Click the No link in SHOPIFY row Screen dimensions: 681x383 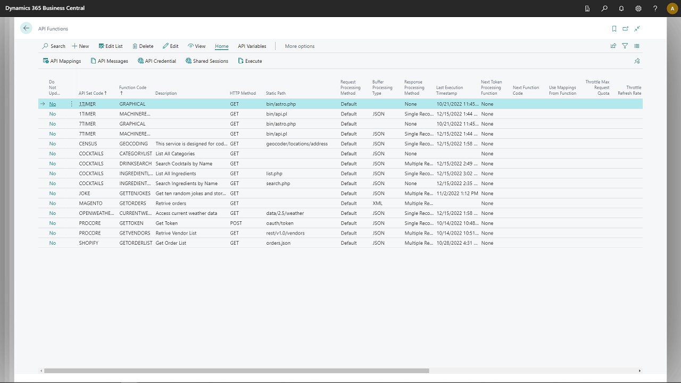53,243
